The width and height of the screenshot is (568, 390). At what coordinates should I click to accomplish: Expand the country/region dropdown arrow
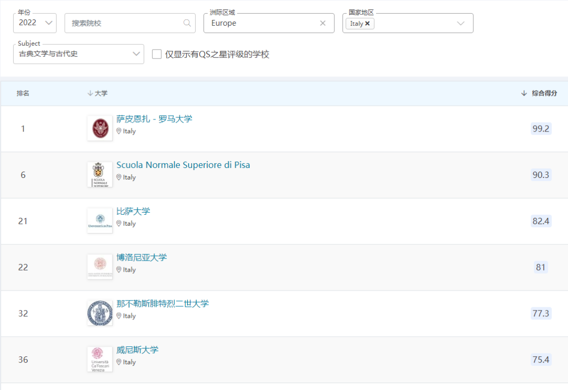coord(460,24)
